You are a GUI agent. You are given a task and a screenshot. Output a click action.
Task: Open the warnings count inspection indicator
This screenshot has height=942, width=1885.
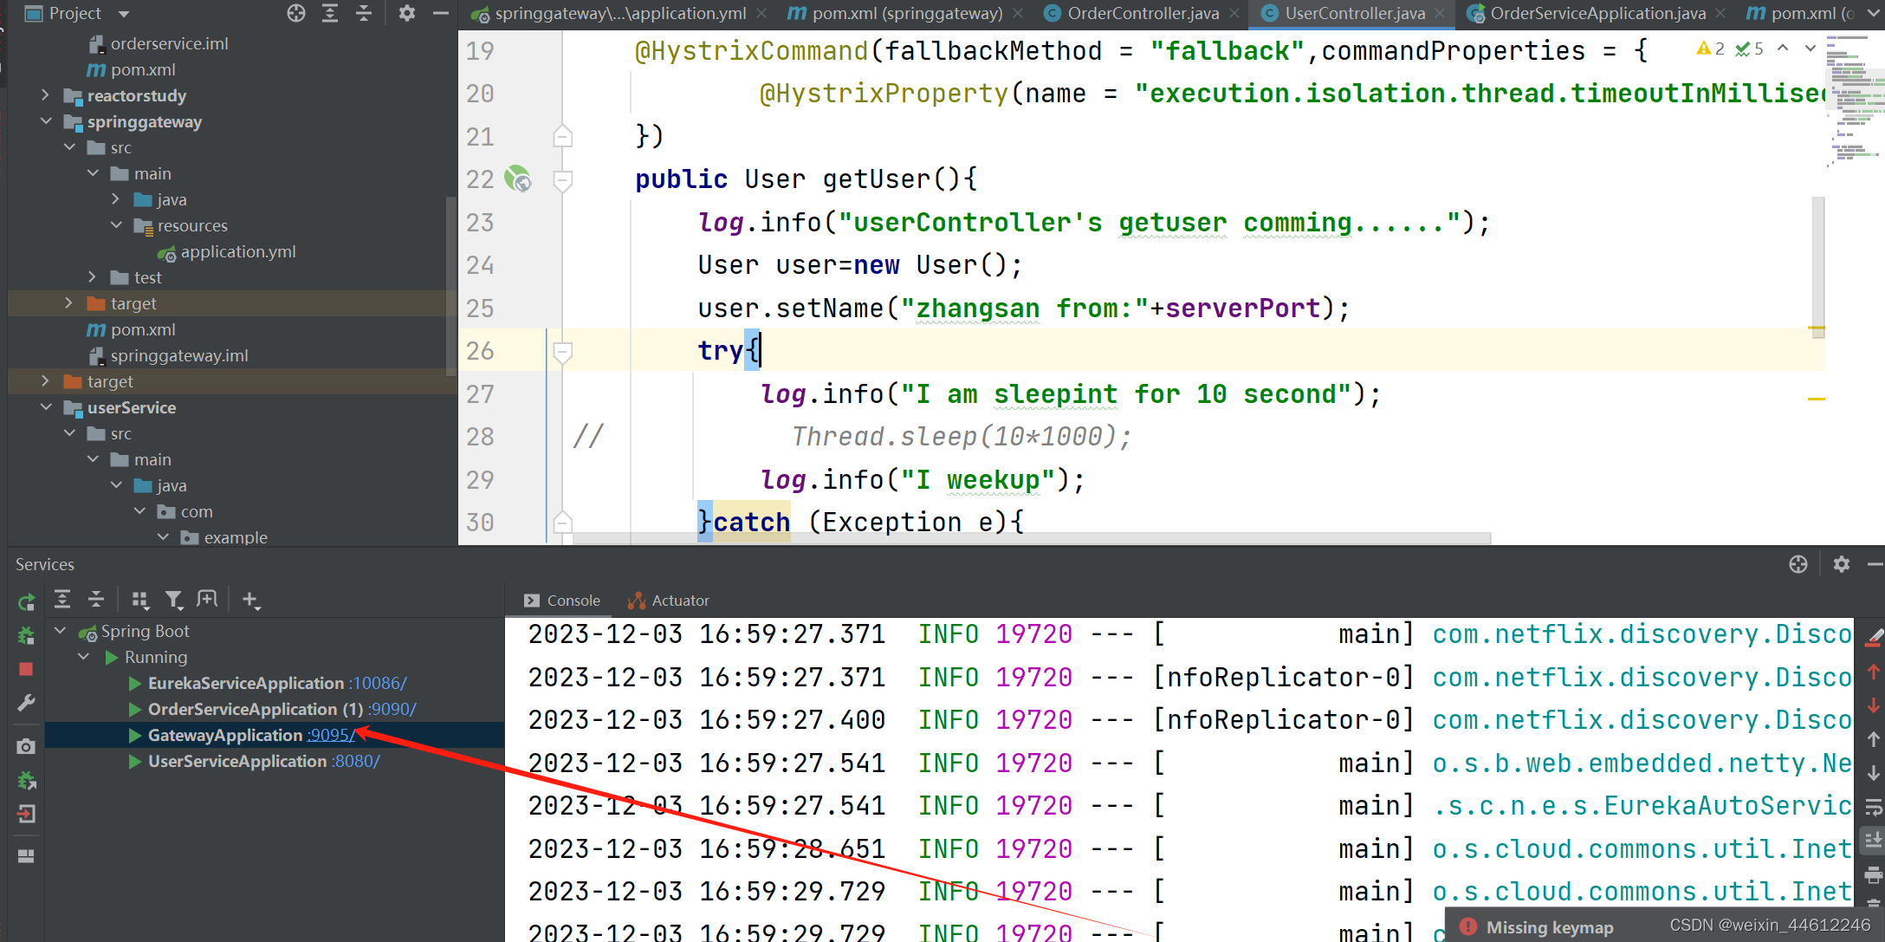(1711, 49)
